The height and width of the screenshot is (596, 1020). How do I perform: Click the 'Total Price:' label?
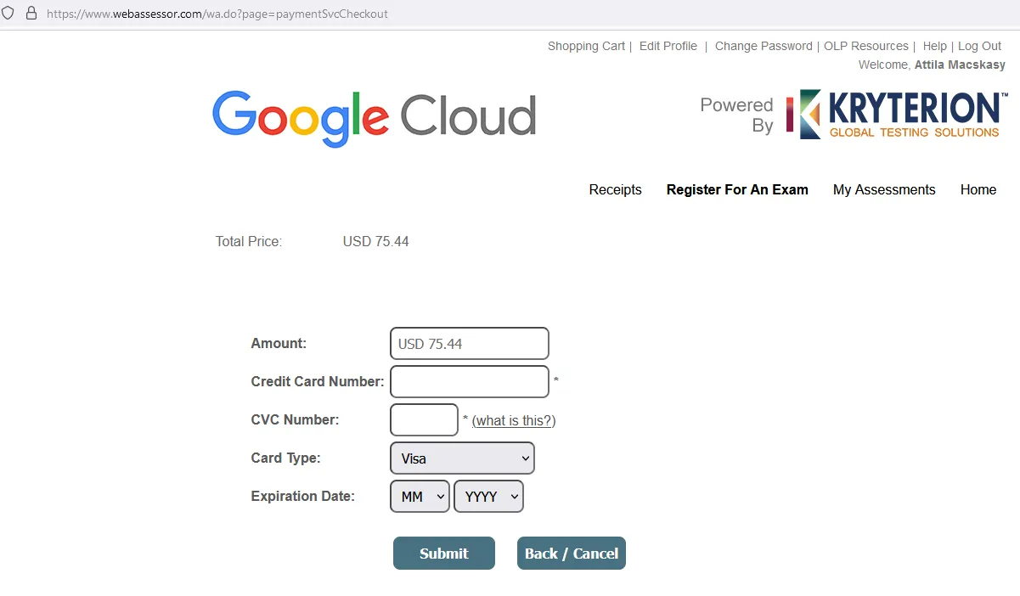point(249,241)
